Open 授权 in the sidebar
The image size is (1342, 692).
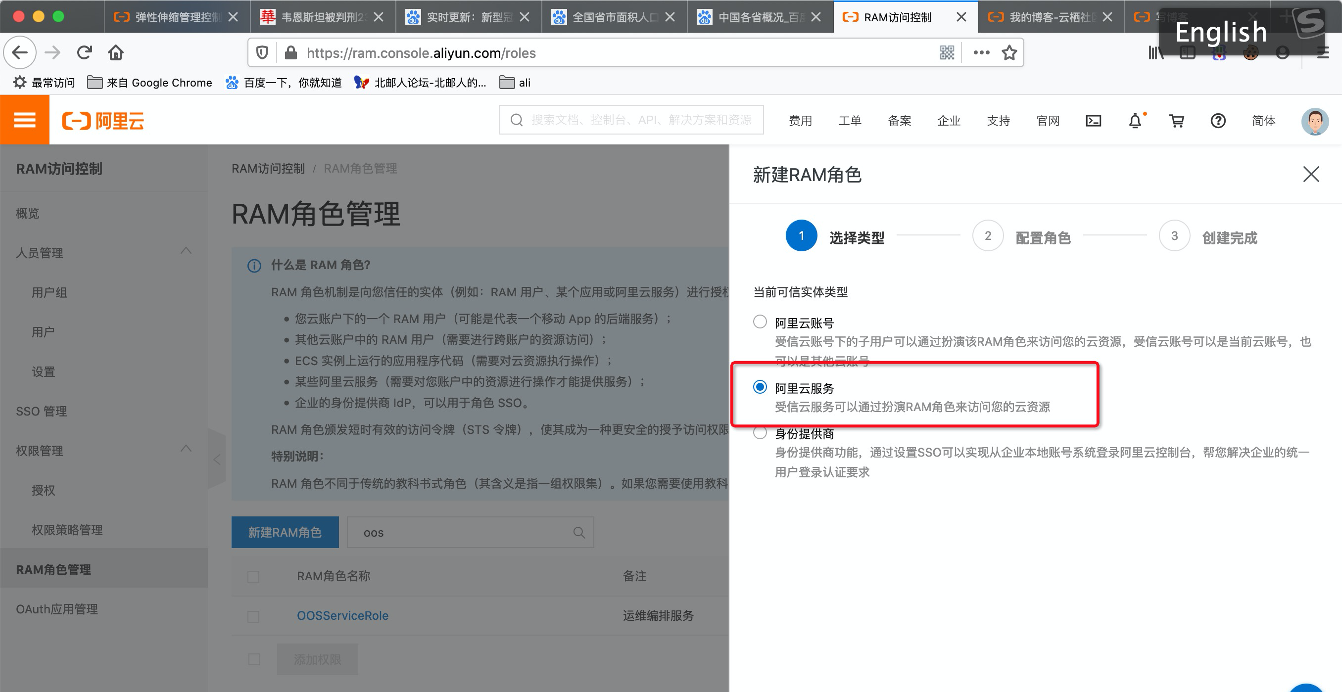(x=43, y=491)
